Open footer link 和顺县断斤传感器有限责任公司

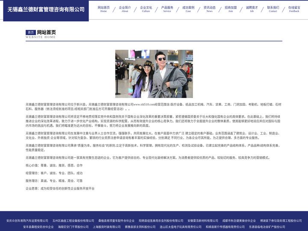click(x=225, y=227)
